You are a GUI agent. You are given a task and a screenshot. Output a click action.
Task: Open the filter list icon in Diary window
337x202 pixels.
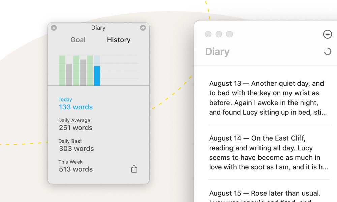coord(327,34)
